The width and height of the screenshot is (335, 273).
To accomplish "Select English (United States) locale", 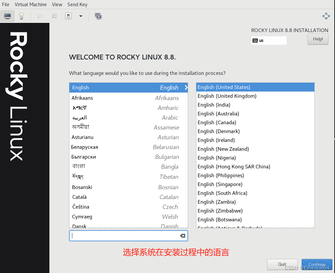I will tap(255, 87).
